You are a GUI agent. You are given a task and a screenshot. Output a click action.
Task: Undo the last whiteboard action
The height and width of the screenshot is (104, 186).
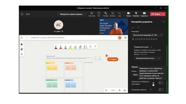click(x=22, y=38)
